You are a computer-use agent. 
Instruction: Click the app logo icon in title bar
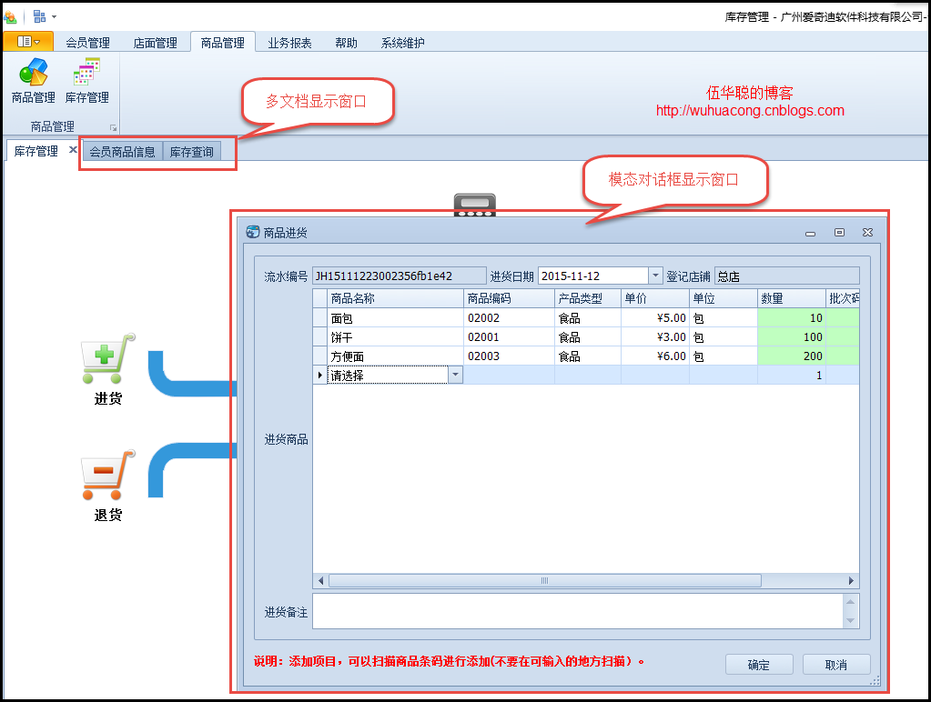click(x=10, y=16)
